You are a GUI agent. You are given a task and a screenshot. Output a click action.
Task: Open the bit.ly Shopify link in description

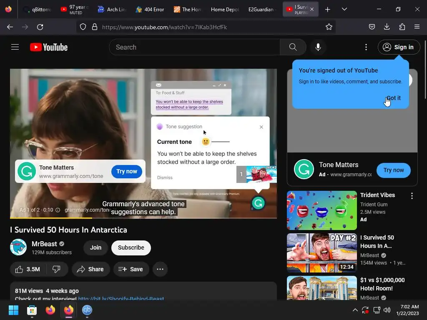tap(121, 298)
